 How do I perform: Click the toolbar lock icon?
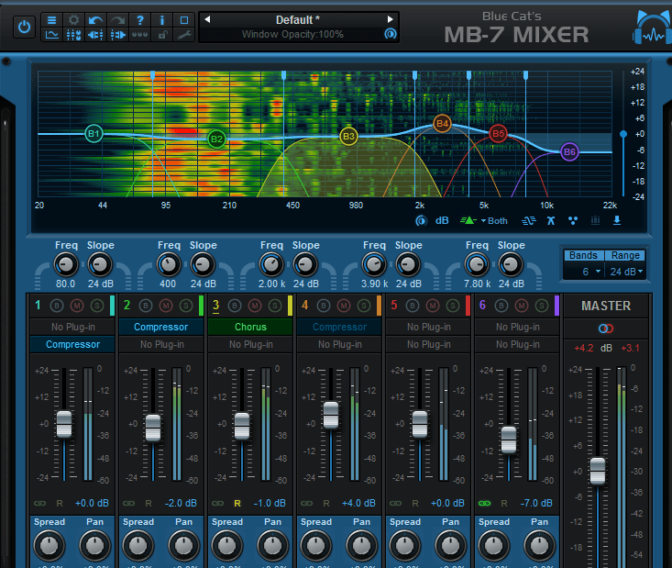[x=162, y=35]
